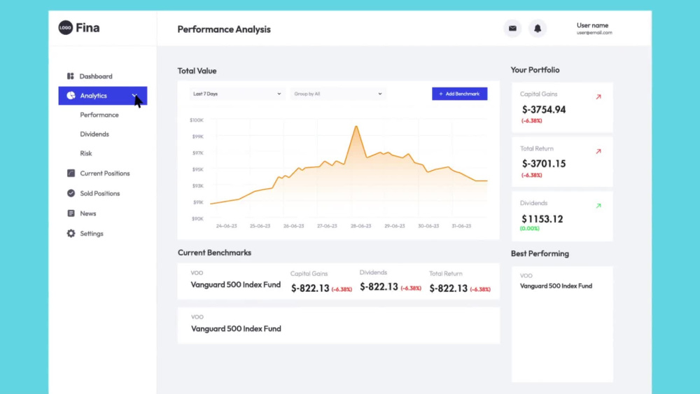Select the Analytics menu item
The width and height of the screenshot is (700, 394).
click(x=103, y=95)
